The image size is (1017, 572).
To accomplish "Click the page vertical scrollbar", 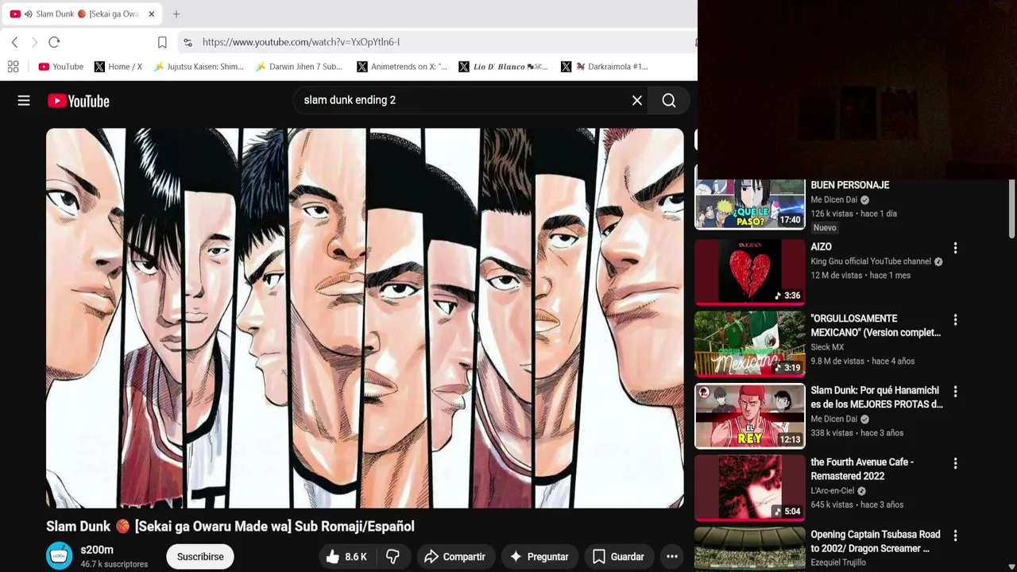I will tap(1011, 208).
